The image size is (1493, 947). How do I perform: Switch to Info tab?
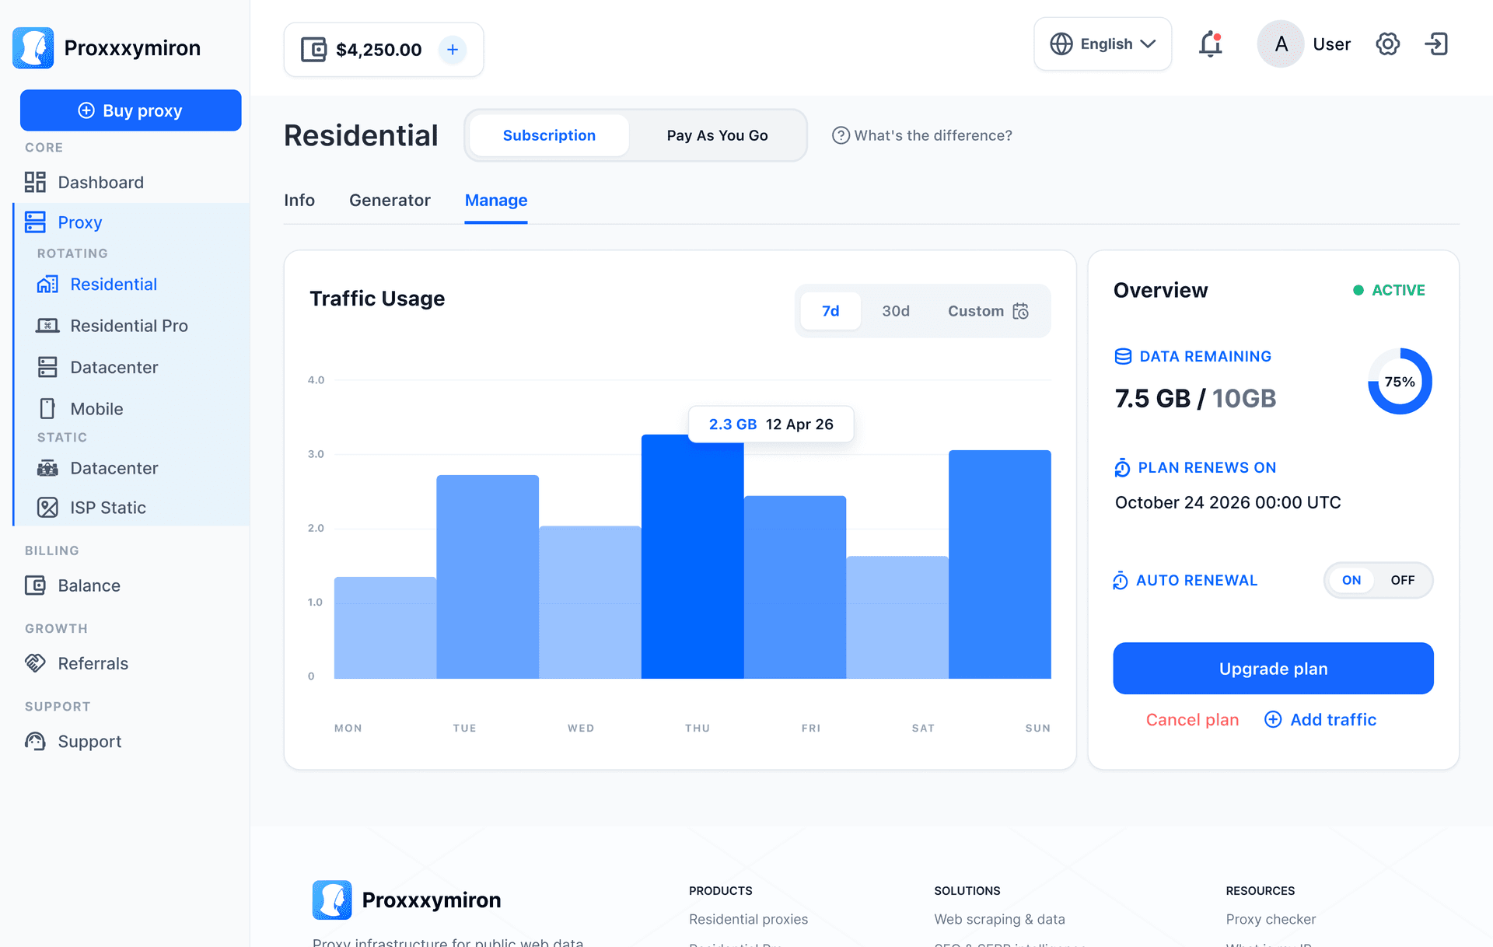point(299,201)
